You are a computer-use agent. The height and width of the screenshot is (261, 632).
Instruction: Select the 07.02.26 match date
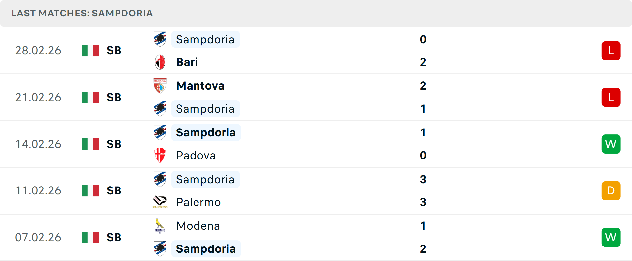[x=38, y=237]
